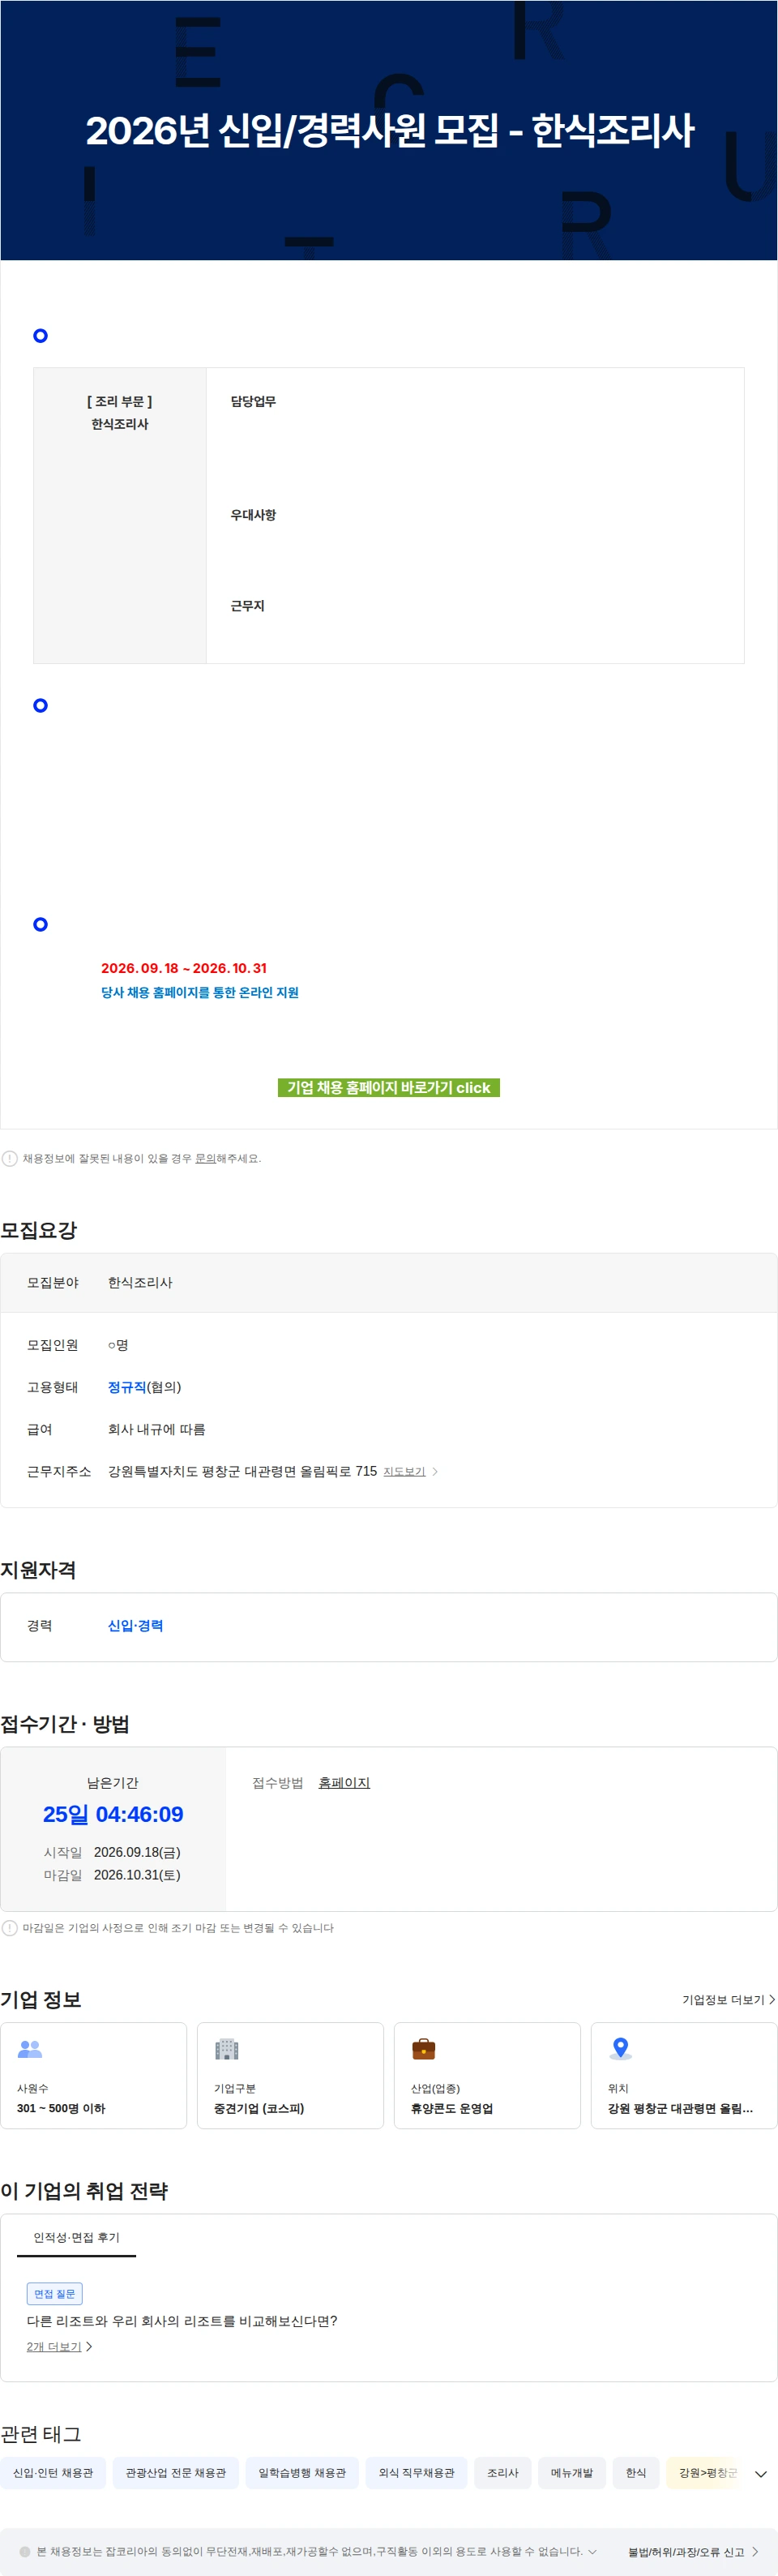
Task: Click the 301 ~ 500명 이하 text
Action: [61, 2107]
